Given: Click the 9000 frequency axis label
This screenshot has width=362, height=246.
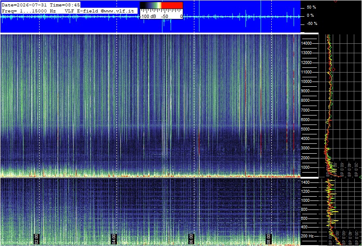Looking at the screenshot, I should coord(305,91).
